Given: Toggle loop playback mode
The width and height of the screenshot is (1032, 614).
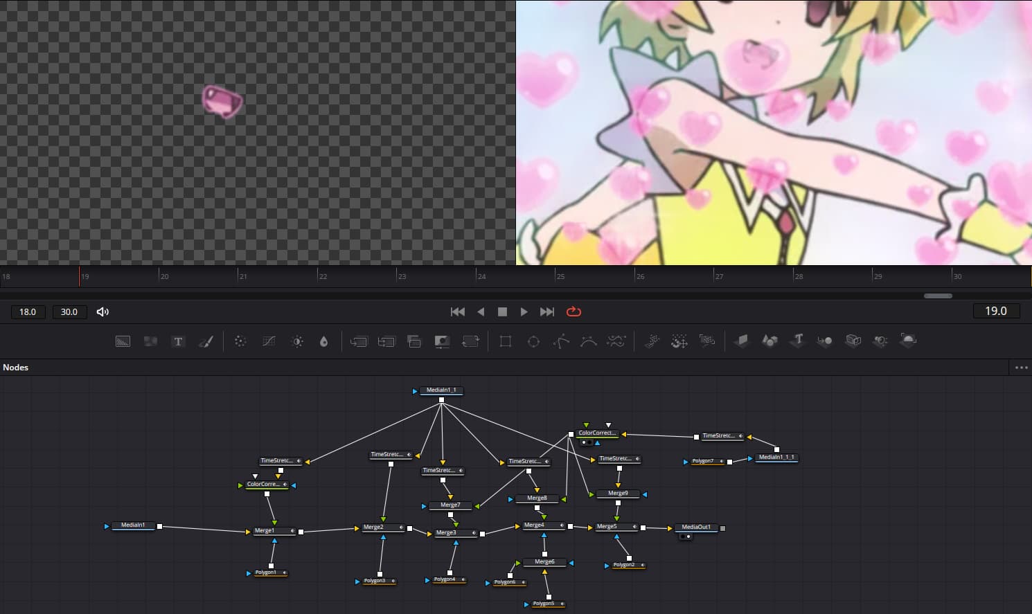Looking at the screenshot, I should [573, 311].
